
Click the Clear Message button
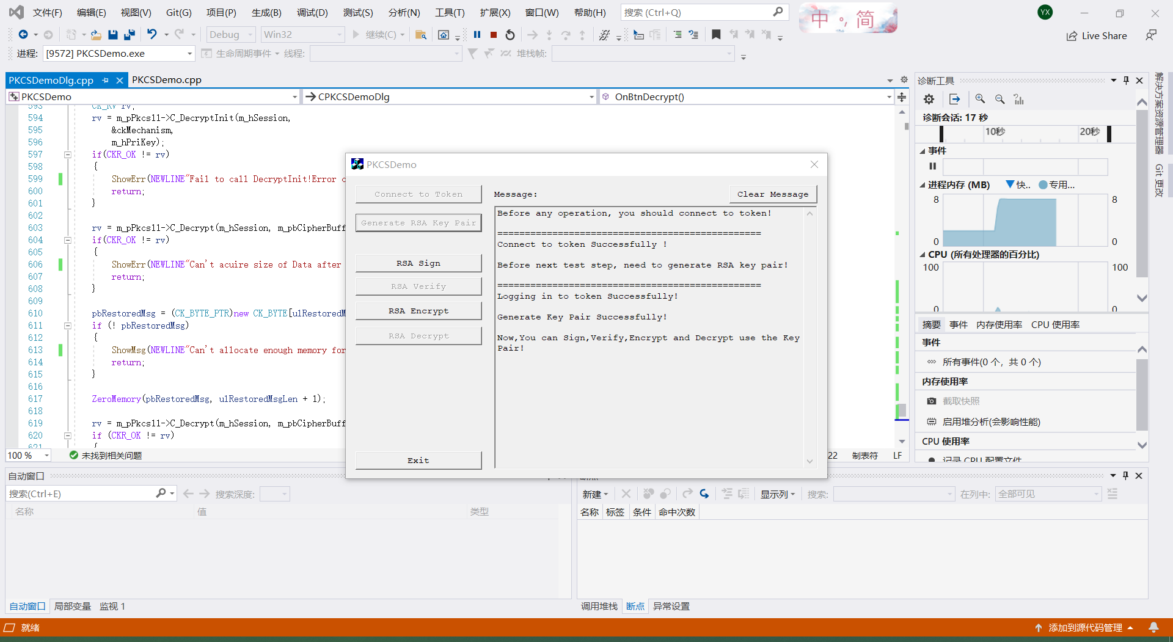point(772,194)
